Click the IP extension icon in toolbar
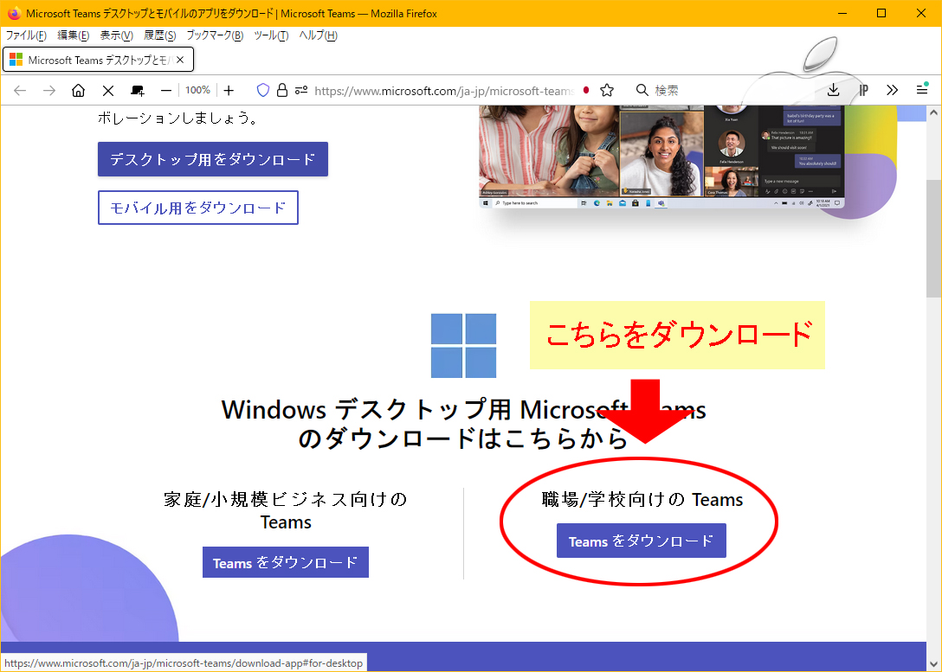The image size is (942, 672). [x=863, y=90]
